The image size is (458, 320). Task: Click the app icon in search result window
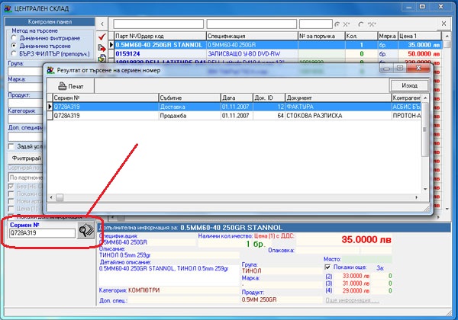[50, 69]
